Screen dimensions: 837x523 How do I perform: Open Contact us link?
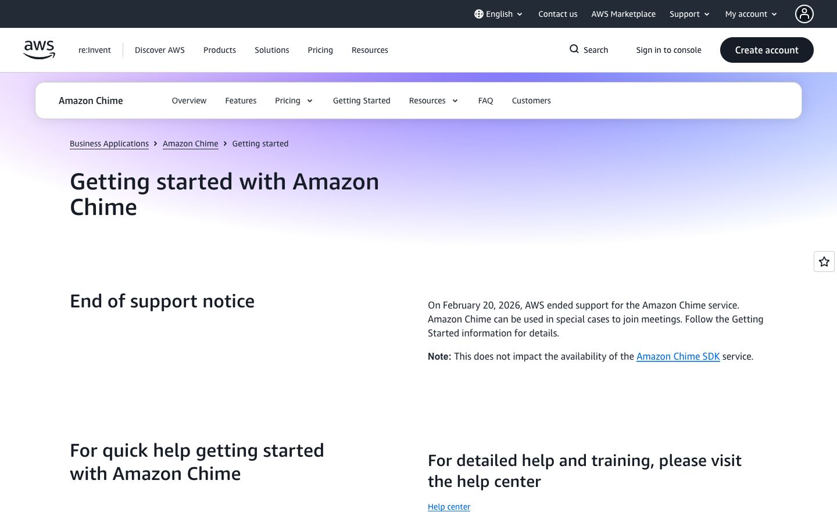tap(558, 14)
